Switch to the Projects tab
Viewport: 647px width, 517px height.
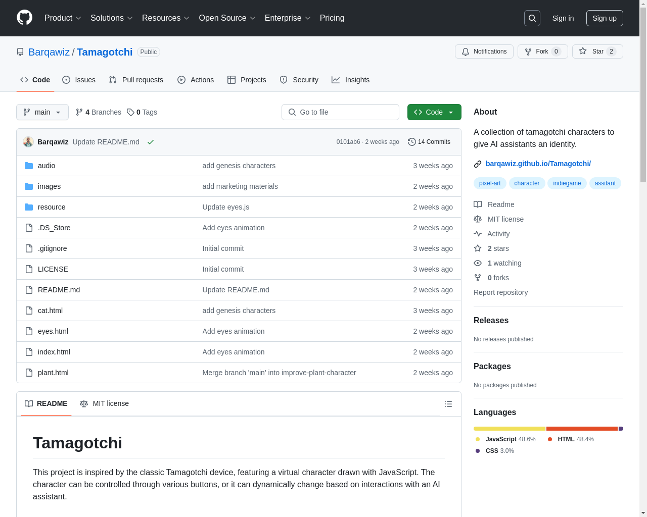point(247,80)
